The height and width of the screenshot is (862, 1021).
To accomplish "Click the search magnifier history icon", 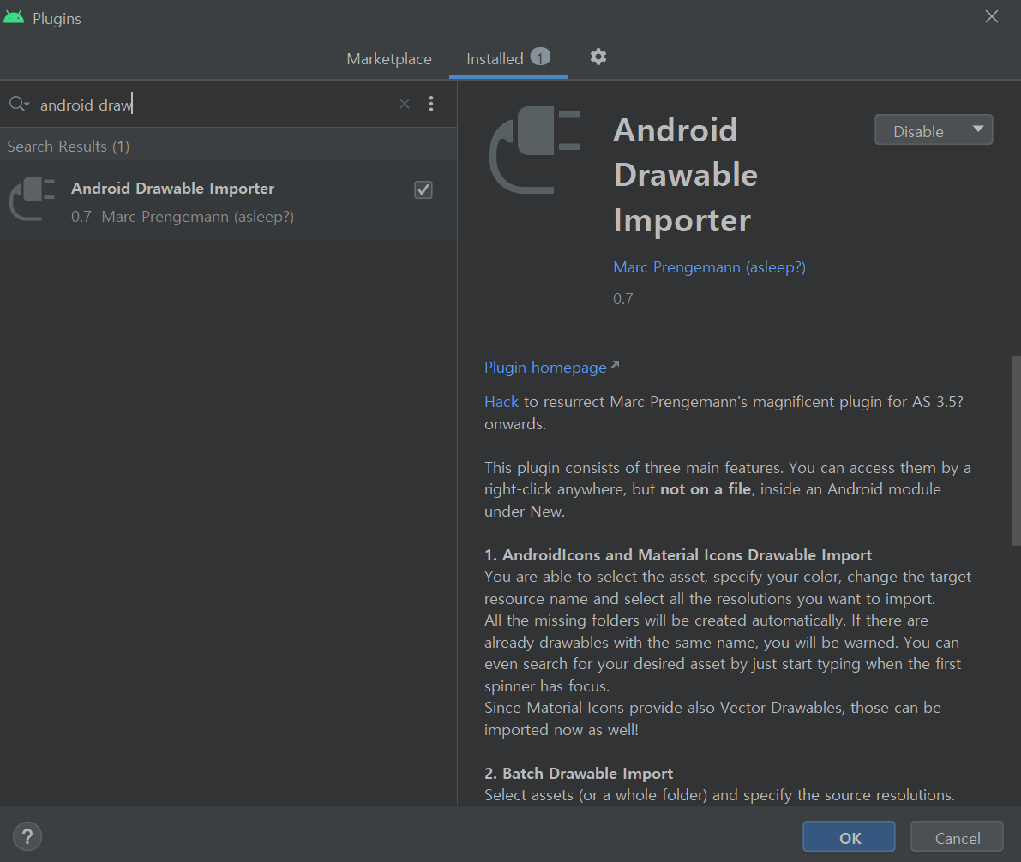I will click(19, 105).
